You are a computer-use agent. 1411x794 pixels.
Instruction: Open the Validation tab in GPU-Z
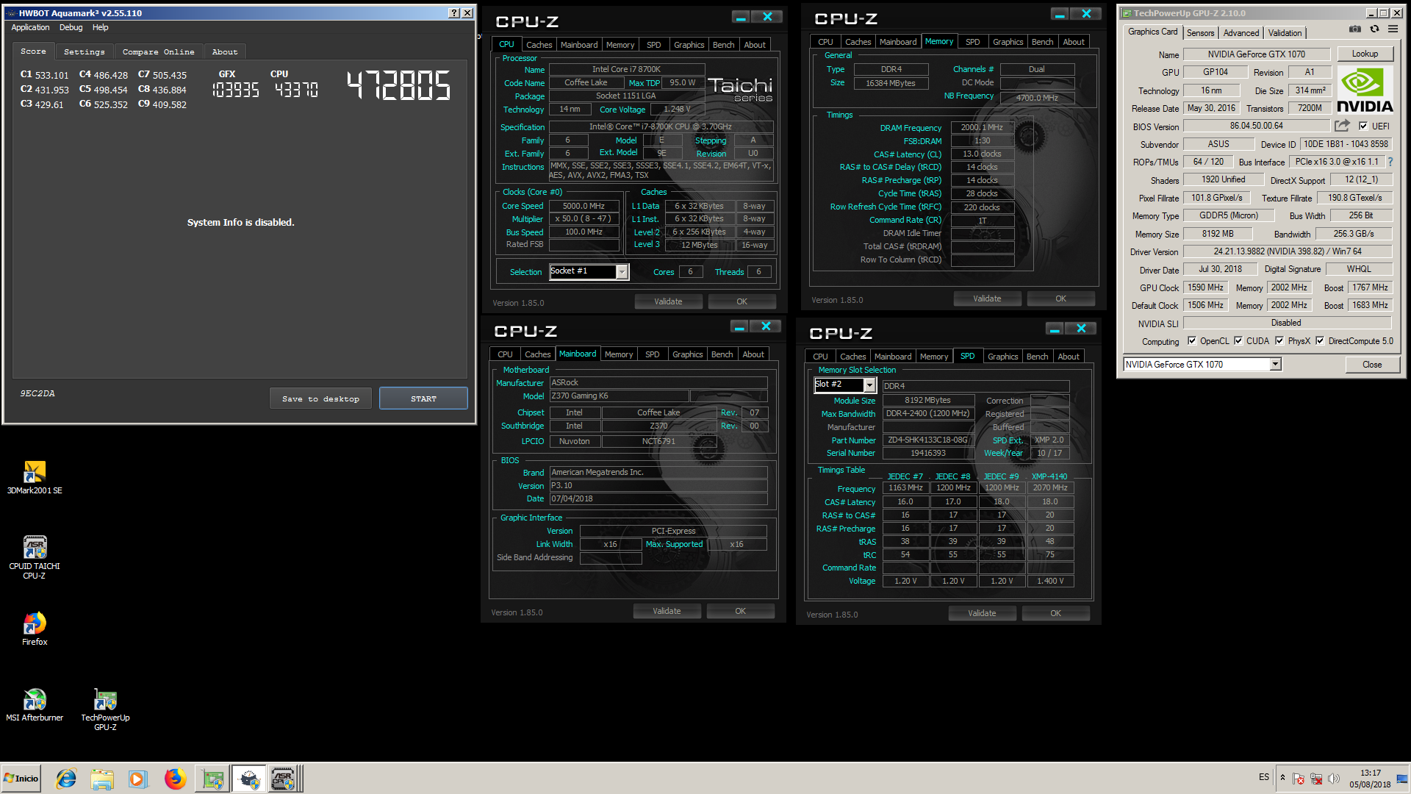tap(1285, 33)
